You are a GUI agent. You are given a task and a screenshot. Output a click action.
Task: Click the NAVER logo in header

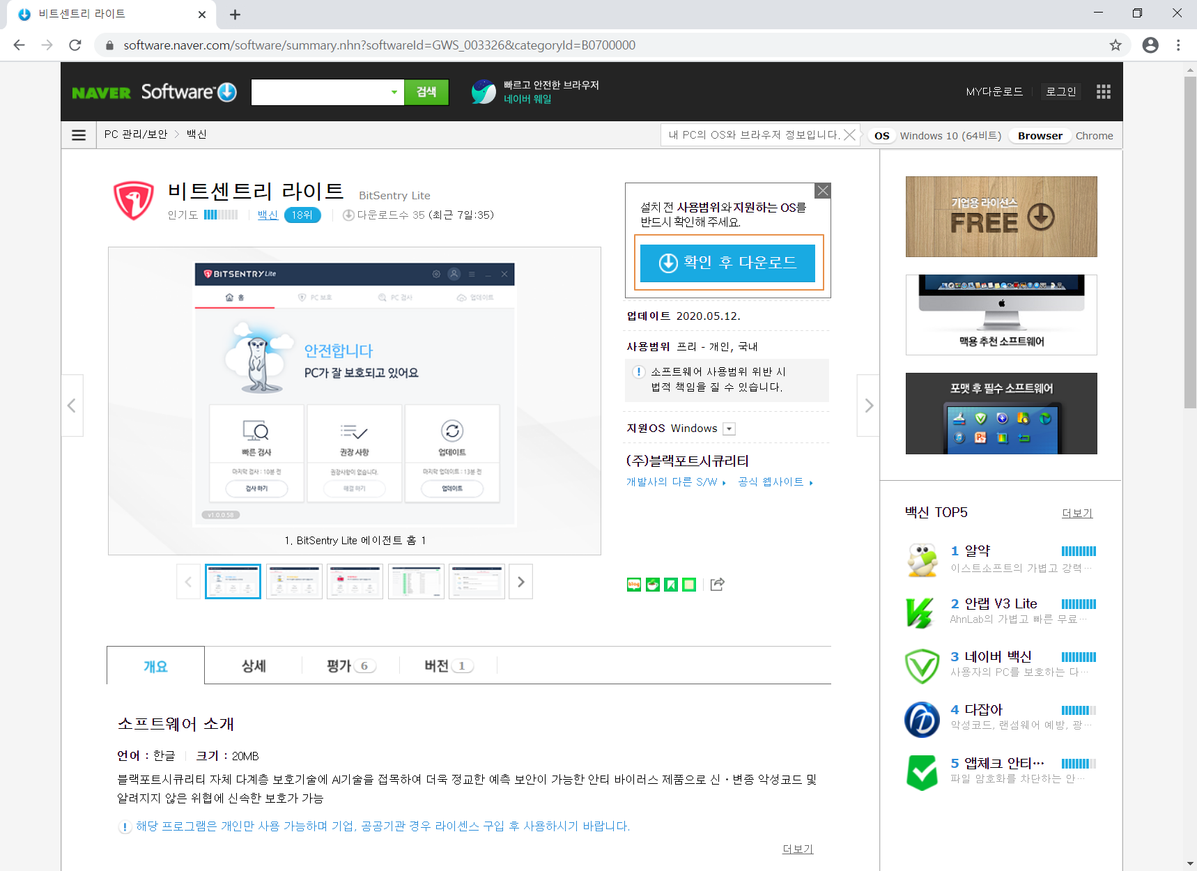[101, 93]
